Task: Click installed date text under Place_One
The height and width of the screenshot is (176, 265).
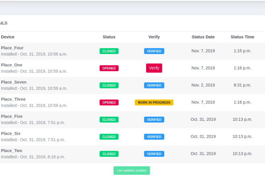Action: click(34, 71)
